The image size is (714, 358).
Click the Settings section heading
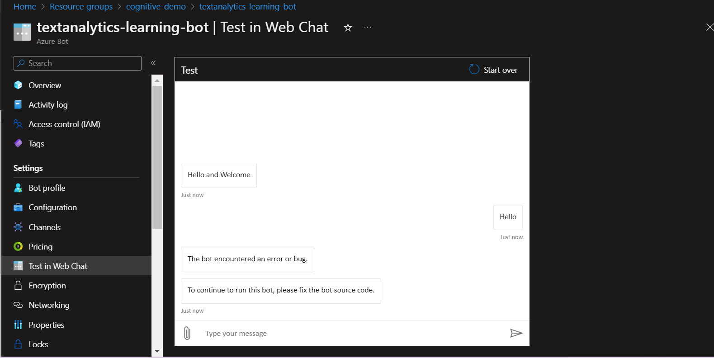click(x=28, y=168)
